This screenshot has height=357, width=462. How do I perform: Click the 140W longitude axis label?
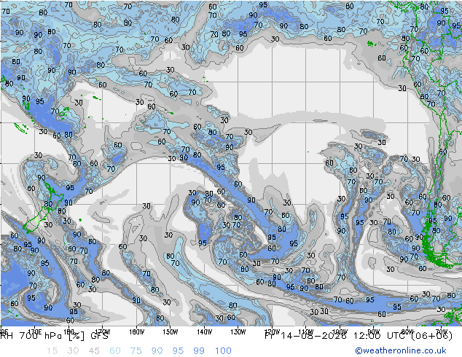pyautogui.click(x=204, y=332)
